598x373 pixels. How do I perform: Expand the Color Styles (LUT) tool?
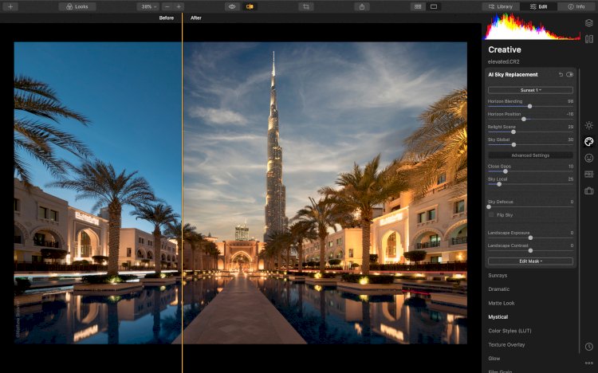(510, 331)
